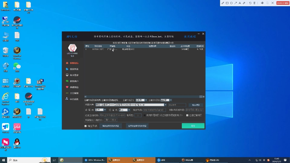This screenshot has width=290, height=163.
Task: Switch to the 战网 taskbar item
Action: point(168,160)
